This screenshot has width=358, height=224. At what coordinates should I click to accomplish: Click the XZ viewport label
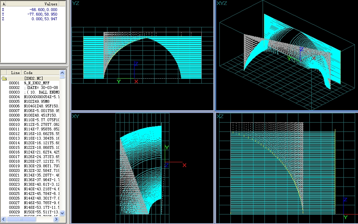pyautogui.click(x=220, y=116)
